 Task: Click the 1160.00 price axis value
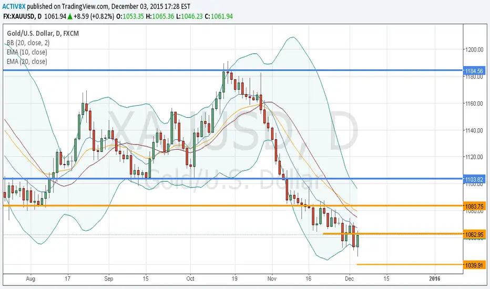tap(474, 103)
